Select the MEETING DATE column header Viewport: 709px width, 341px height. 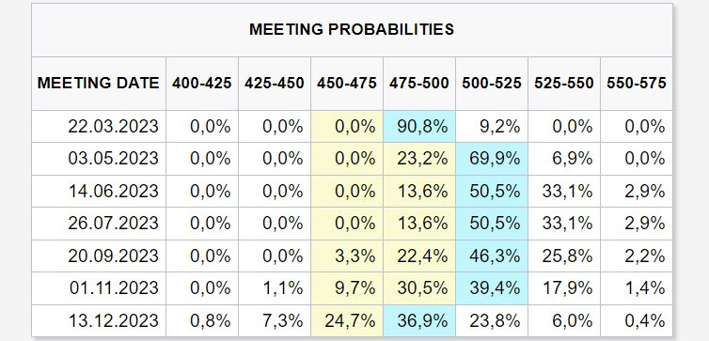click(x=98, y=83)
